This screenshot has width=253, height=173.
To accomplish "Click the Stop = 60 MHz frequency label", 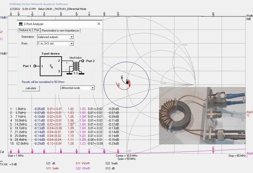I will (x=237, y=156).
